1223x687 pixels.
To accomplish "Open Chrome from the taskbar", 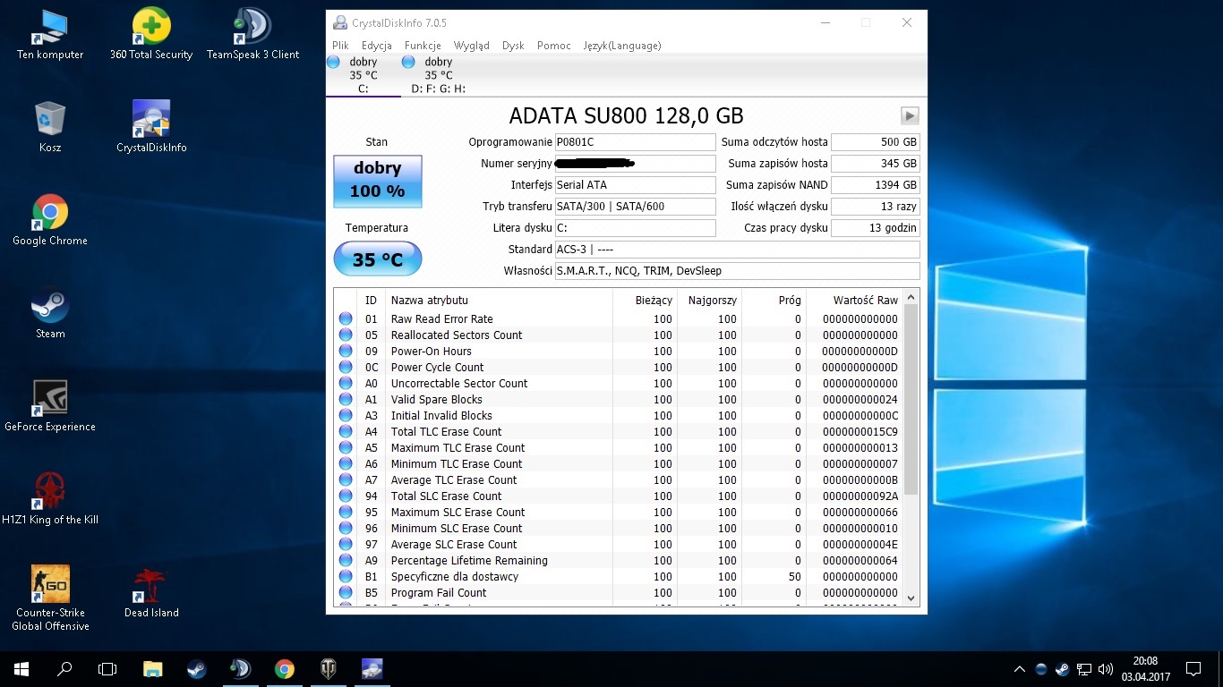I will coord(284,668).
